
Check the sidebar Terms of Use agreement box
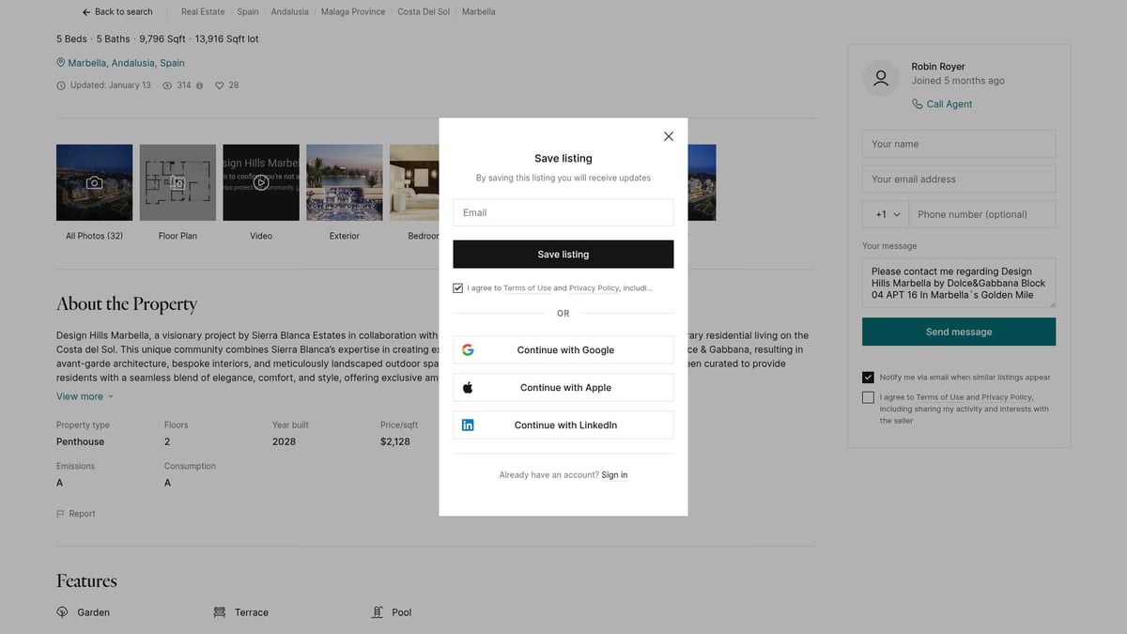pos(868,397)
